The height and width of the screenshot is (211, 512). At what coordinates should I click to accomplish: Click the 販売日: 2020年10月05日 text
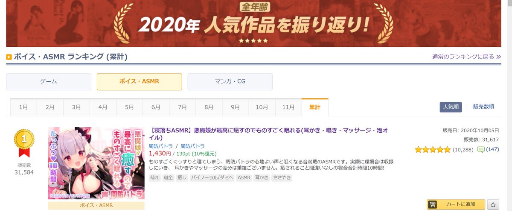(471, 131)
